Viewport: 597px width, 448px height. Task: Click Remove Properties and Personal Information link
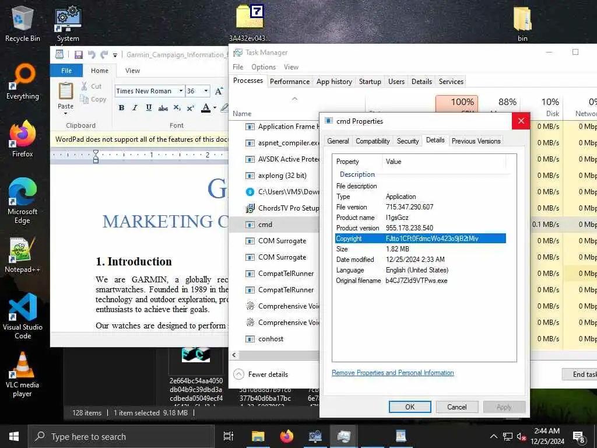(392, 373)
